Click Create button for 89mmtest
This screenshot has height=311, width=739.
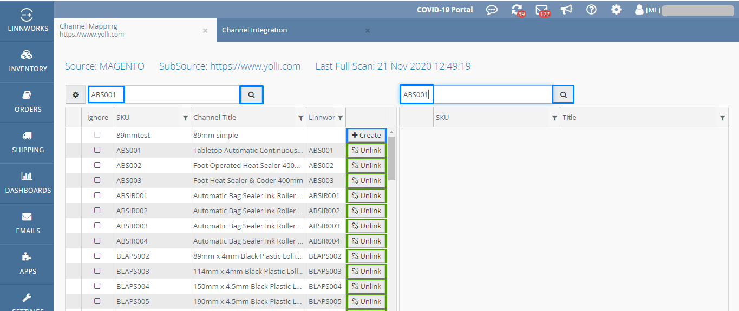coord(367,135)
